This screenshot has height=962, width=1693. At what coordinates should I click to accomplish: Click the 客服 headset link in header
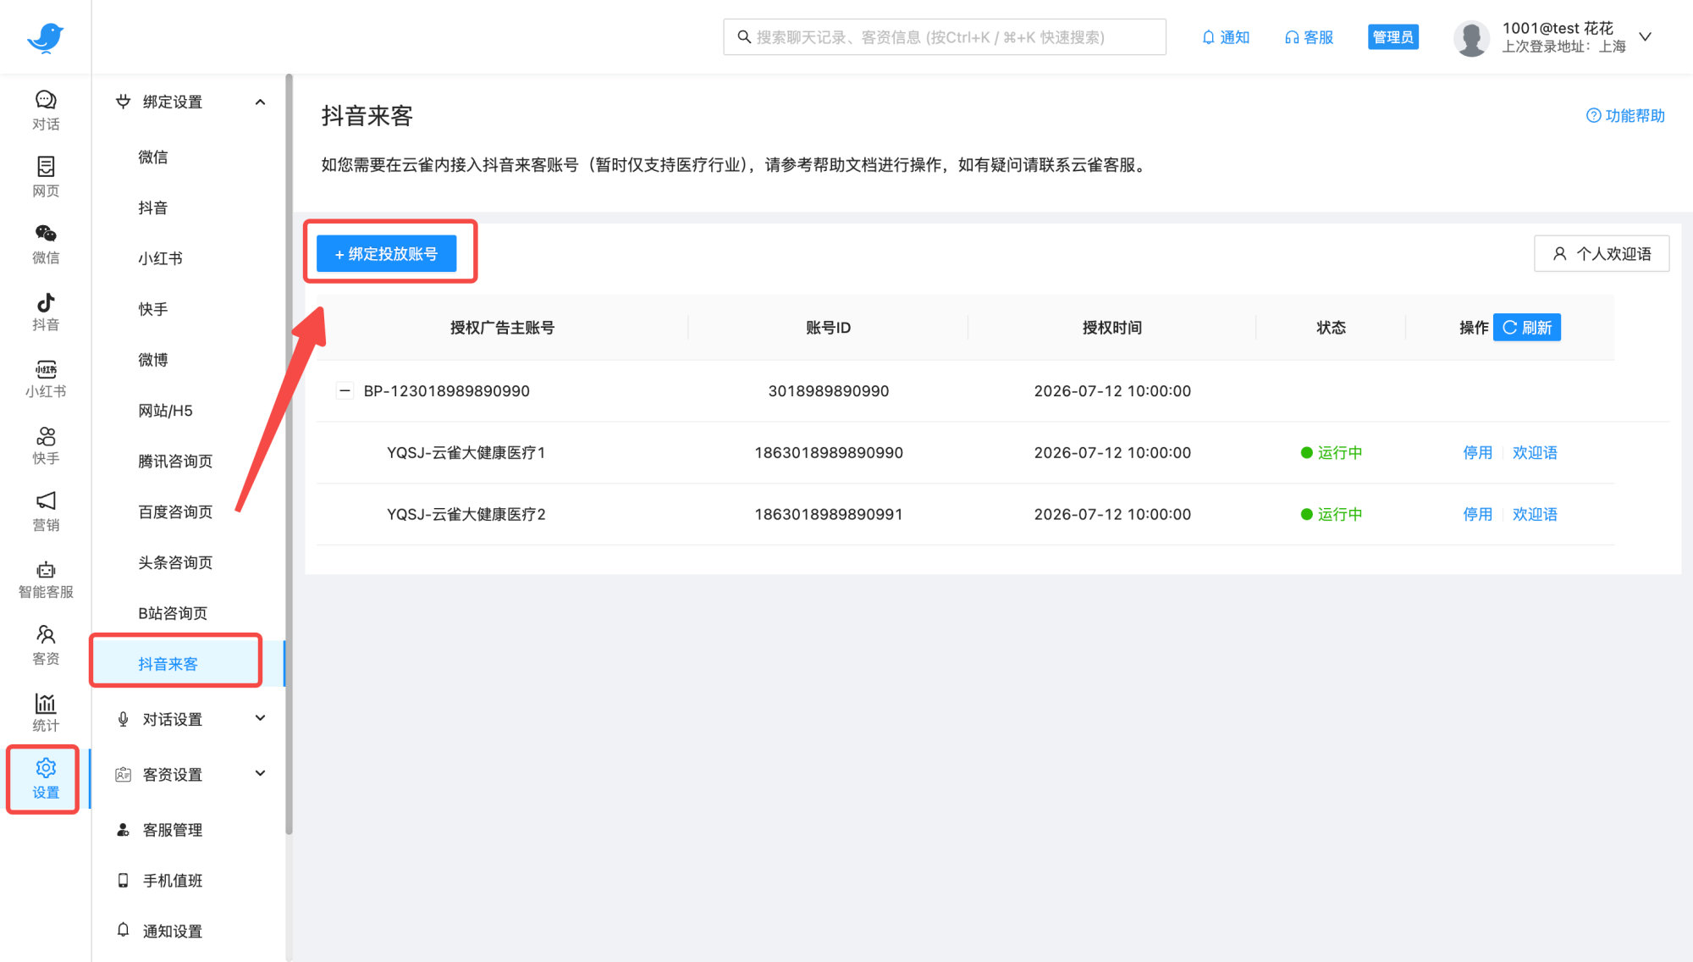pos(1309,37)
